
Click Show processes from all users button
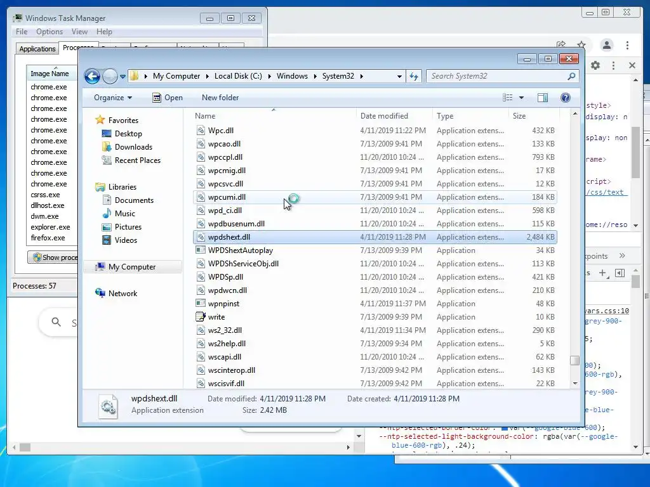click(x=53, y=257)
